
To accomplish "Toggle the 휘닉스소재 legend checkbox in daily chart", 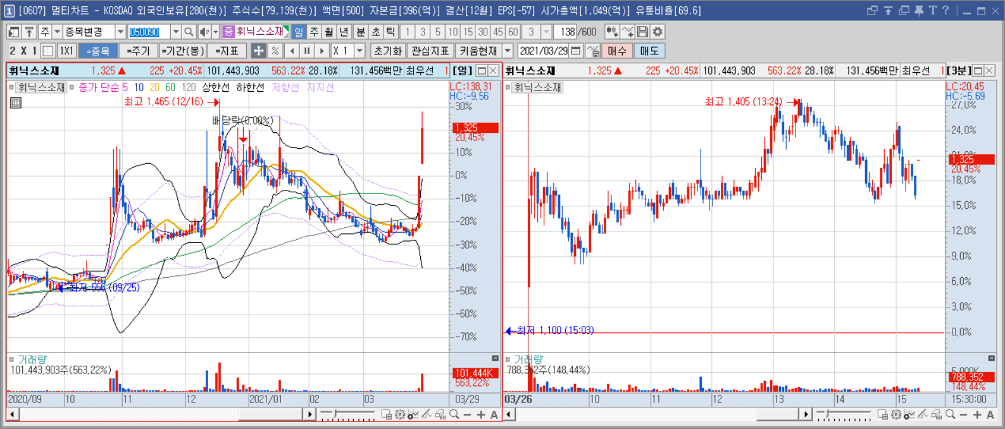I will click(12, 87).
